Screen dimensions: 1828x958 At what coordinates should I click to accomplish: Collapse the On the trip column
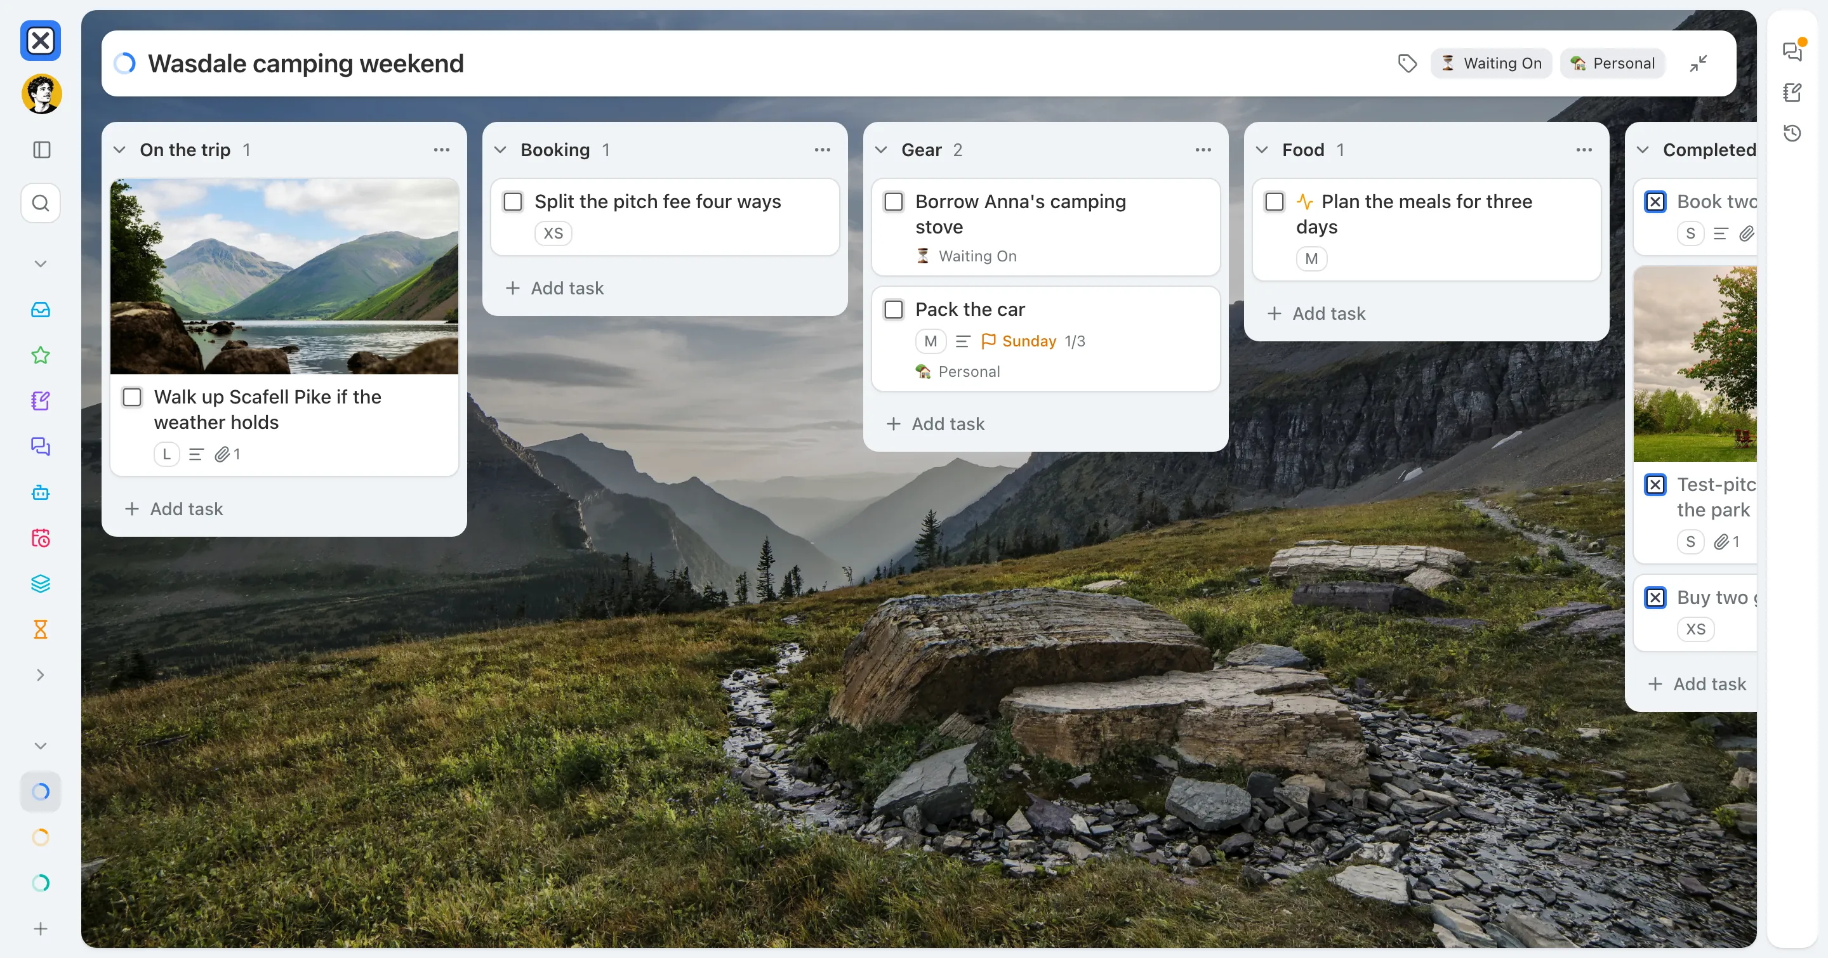click(x=120, y=150)
